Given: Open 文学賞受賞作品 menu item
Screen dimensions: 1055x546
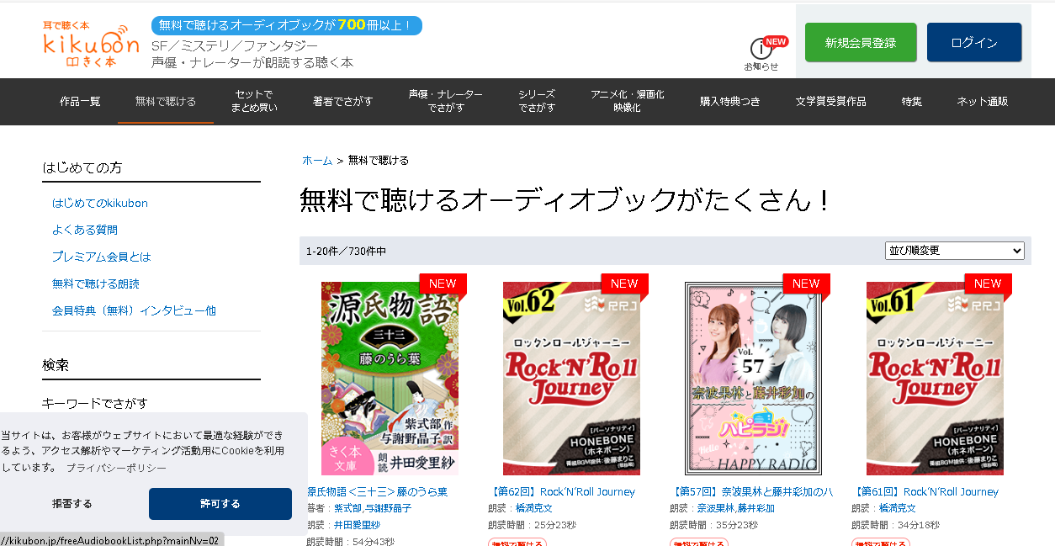Looking at the screenshot, I should click(x=830, y=102).
